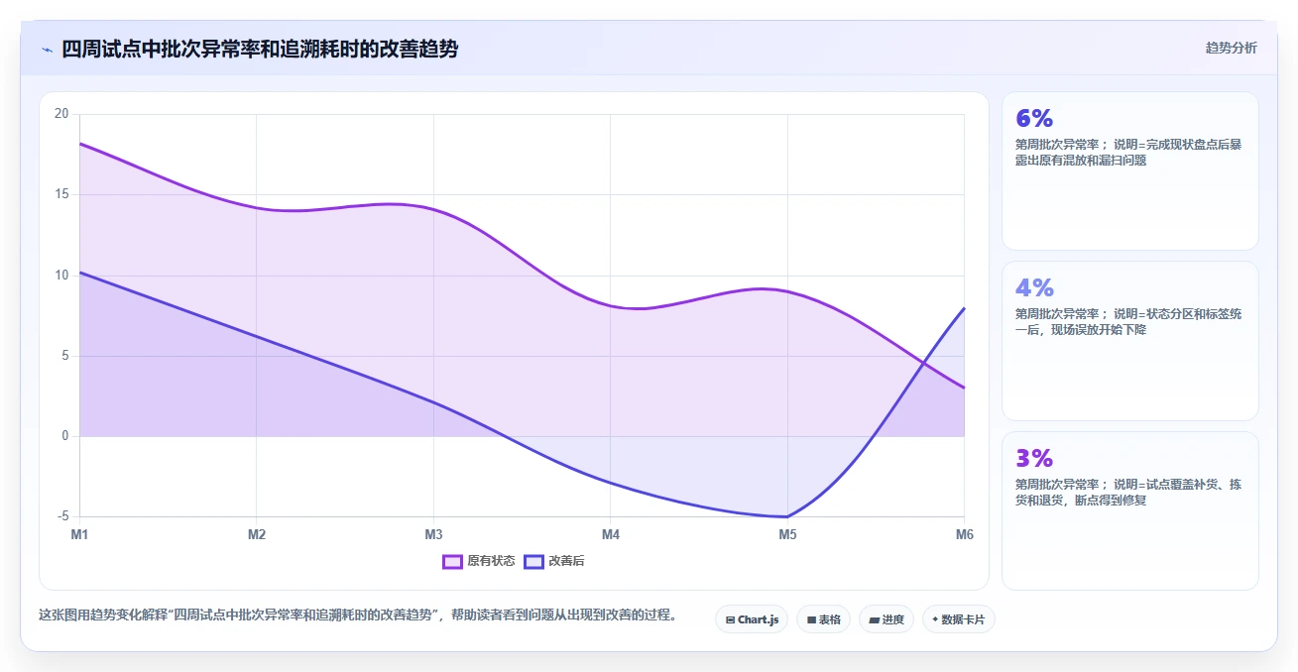This screenshot has height=672, width=1298.
Task: Open the 4% data card
Action: click(x=1129, y=341)
